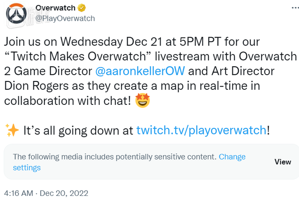Open the @aaronkellerOW mention
The width and height of the screenshot is (299, 203).
140,71
